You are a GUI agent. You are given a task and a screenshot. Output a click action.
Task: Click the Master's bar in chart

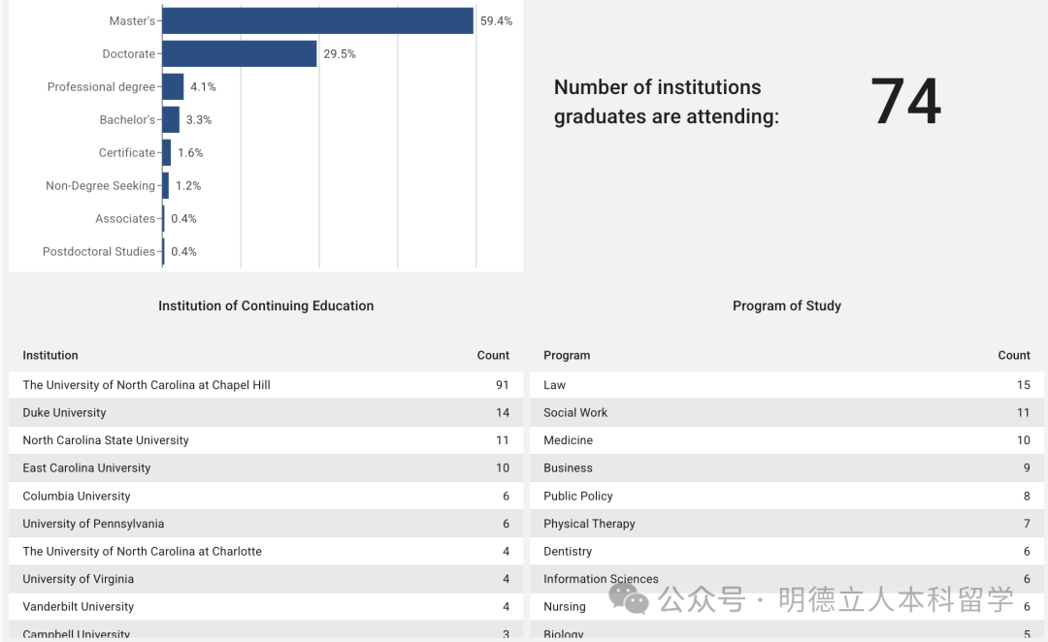[x=317, y=20]
